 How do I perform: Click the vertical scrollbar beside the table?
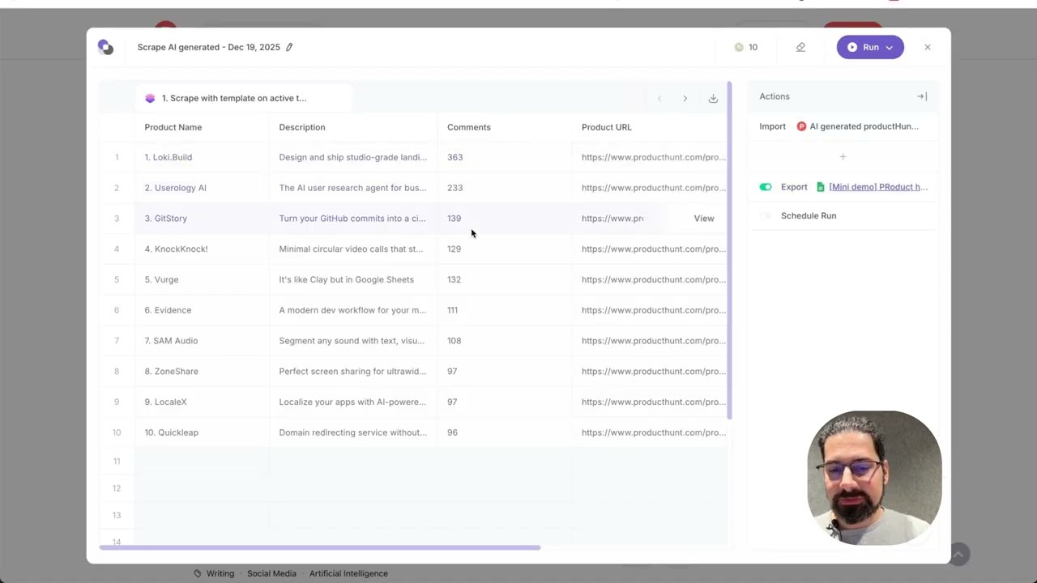[x=729, y=250]
